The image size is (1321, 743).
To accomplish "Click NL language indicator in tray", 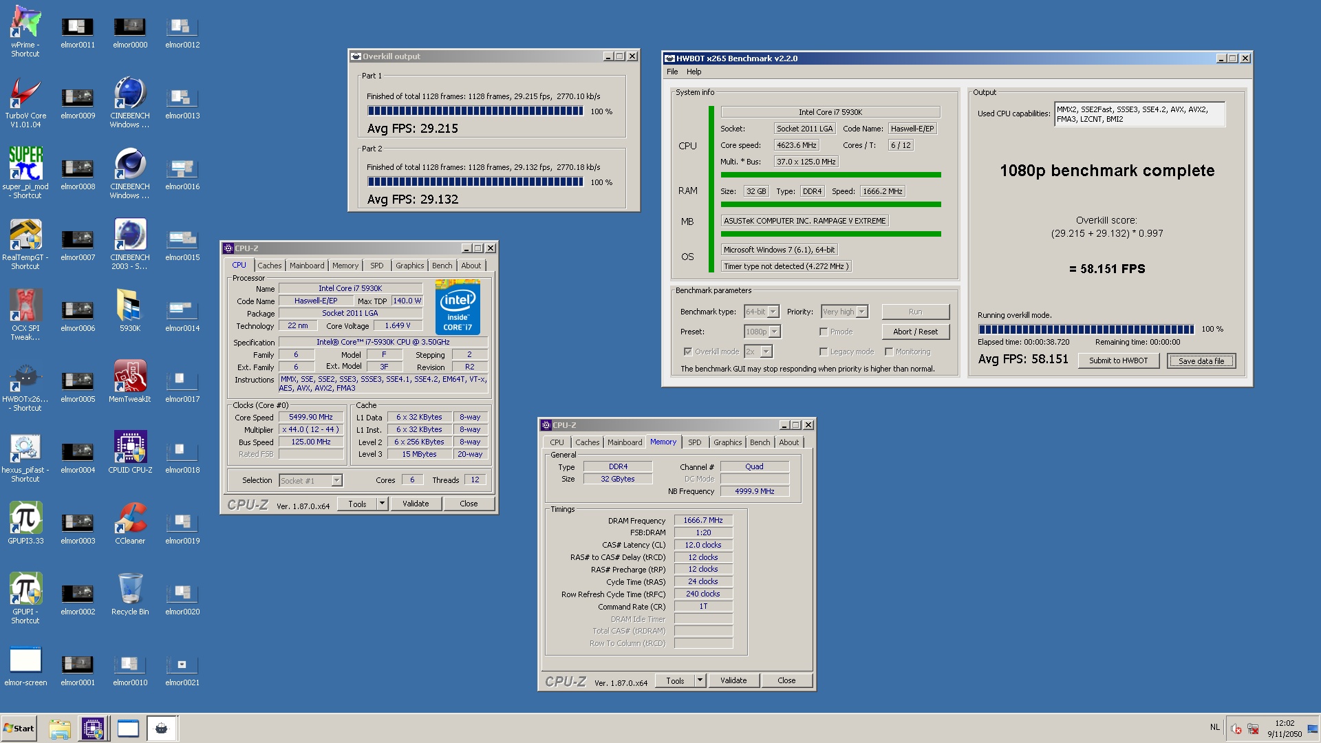I will (1215, 727).
